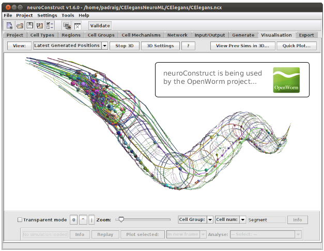This screenshot has height=251, width=324.
Task: Click the Project Preferences list icon
Action: [50, 25]
